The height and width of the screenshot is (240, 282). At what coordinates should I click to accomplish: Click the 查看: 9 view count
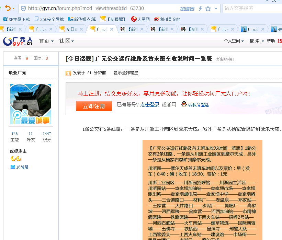21,58
